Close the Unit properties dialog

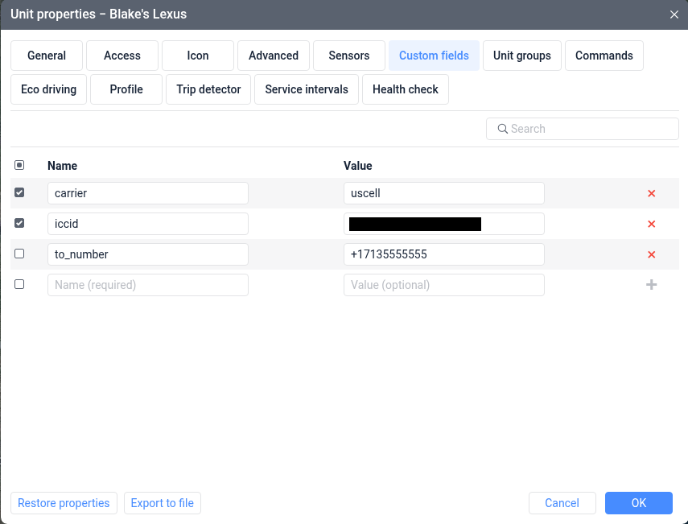[x=674, y=14]
